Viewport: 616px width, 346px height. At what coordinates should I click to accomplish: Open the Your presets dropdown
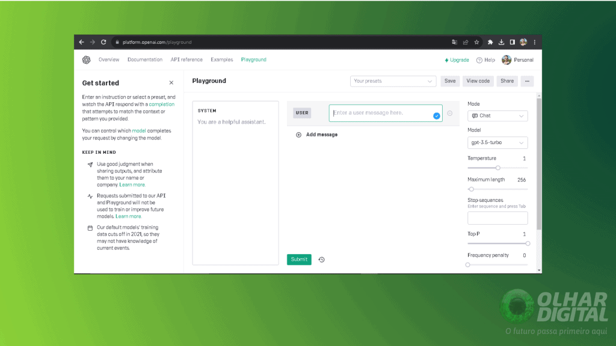click(393, 80)
